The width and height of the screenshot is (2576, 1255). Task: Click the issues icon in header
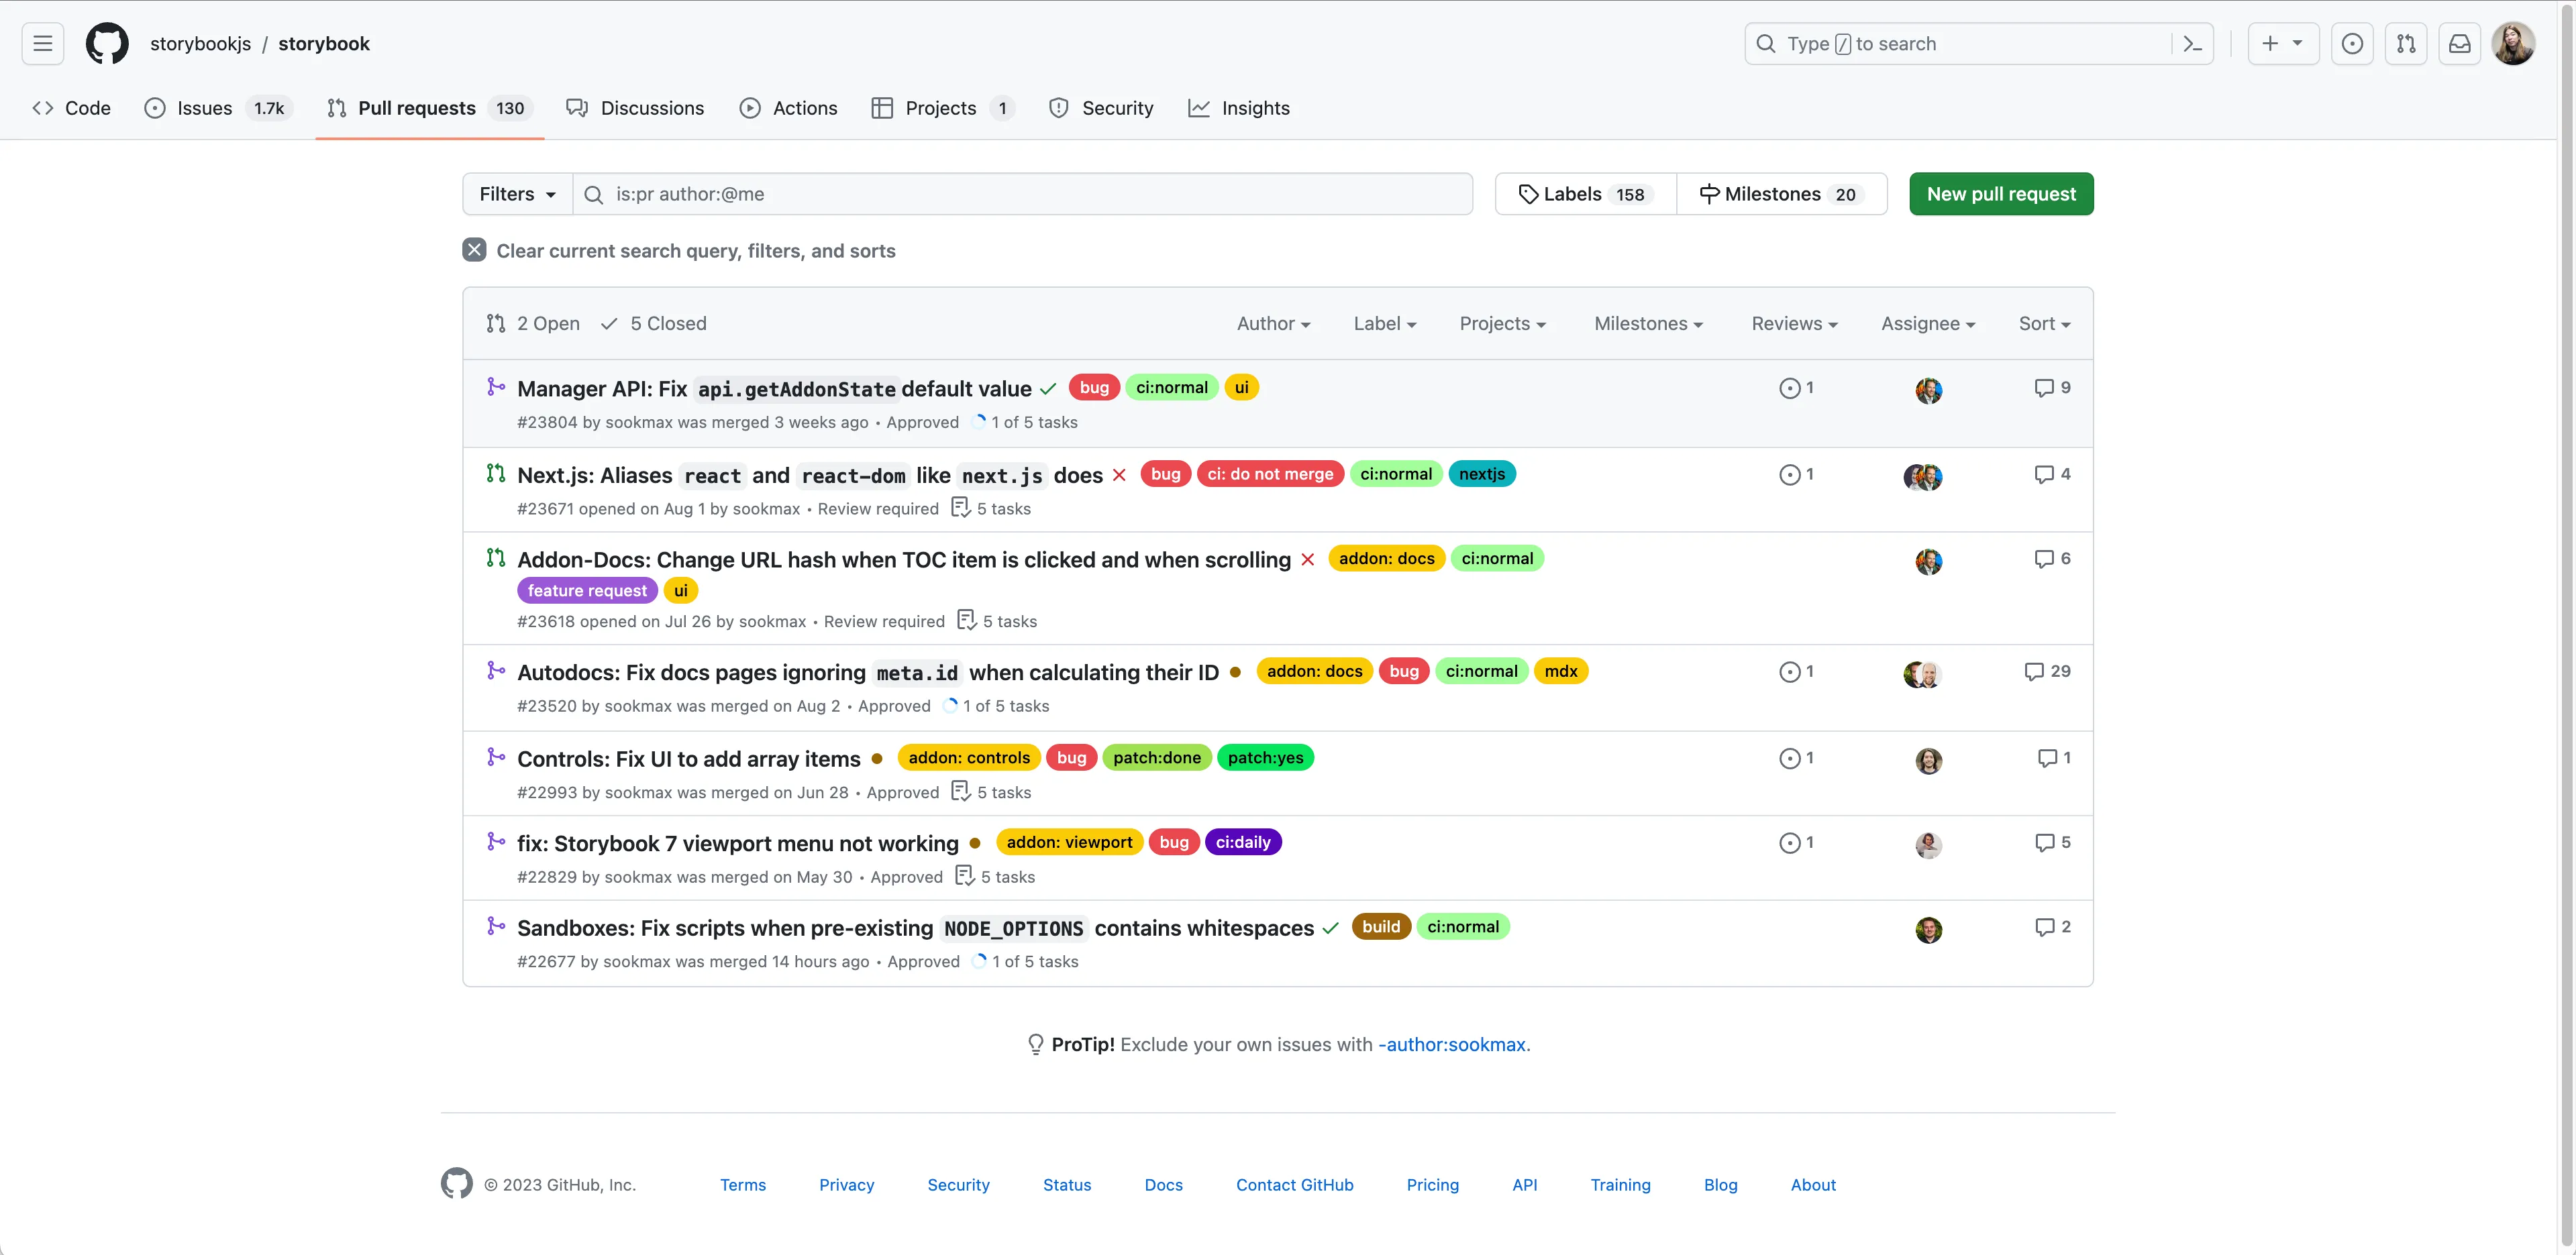pos(2352,44)
